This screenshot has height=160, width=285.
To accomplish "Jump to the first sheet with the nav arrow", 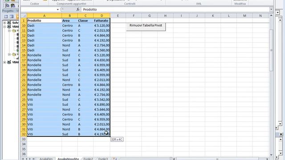I will coord(23,159).
